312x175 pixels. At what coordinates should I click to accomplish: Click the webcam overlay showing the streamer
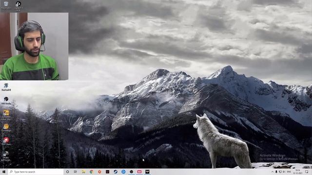pos(34,47)
